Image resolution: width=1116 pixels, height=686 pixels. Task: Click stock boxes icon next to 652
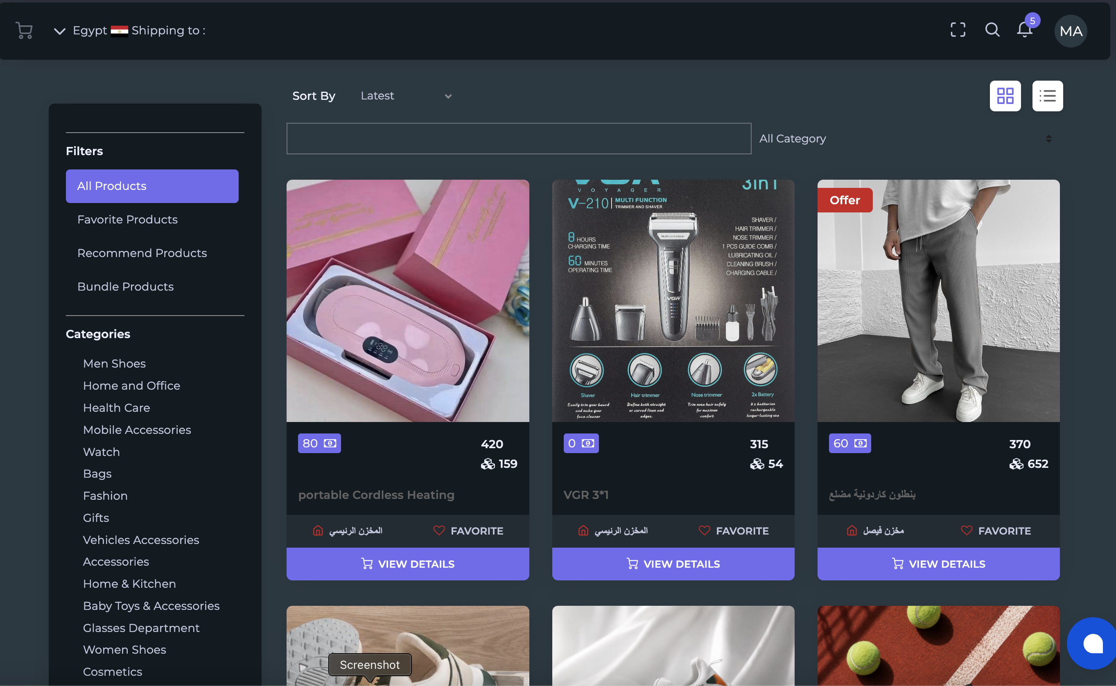[1016, 464]
